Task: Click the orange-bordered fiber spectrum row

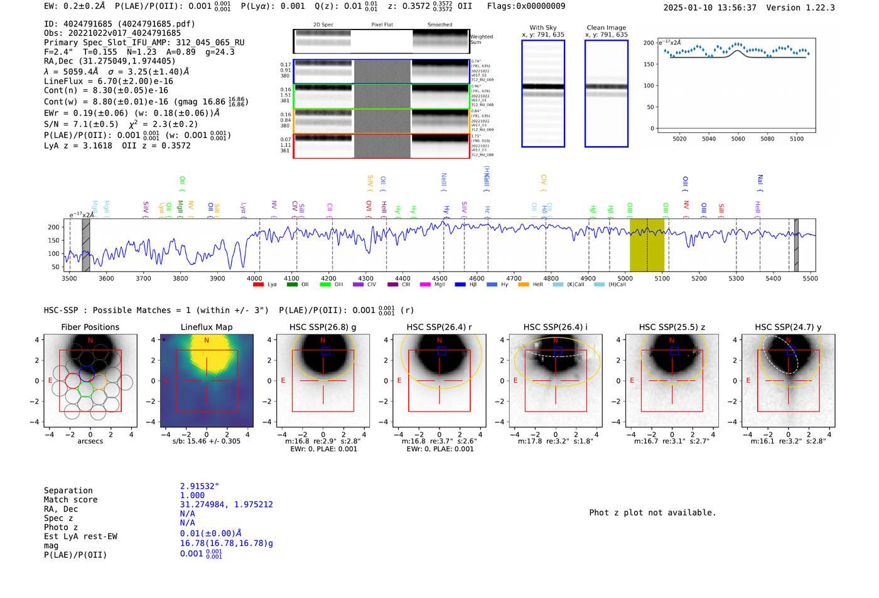Action: pyautogui.click(x=382, y=121)
